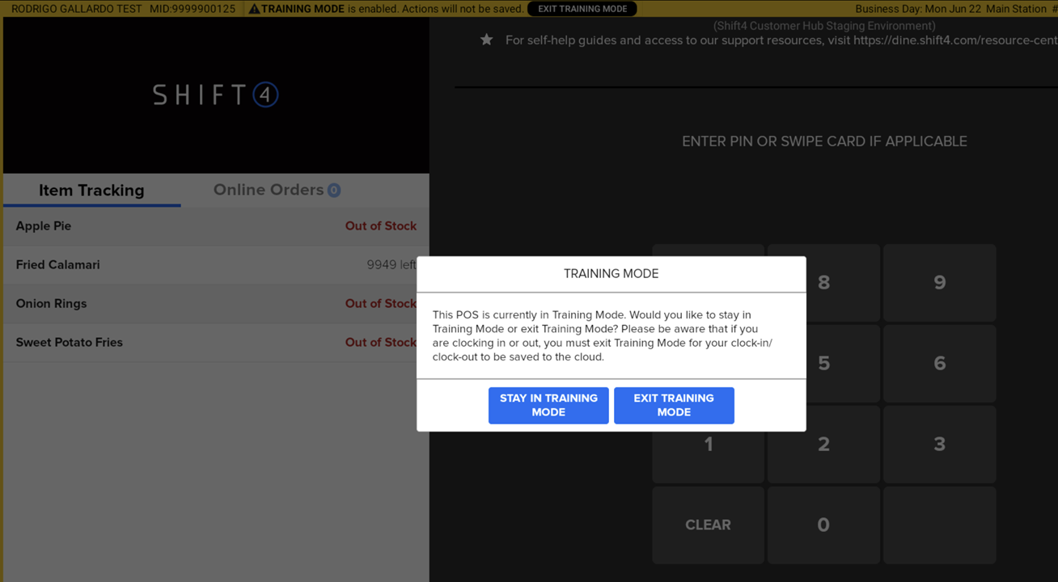Select the Onion Rings item row
This screenshot has height=582, width=1058.
point(216,304)
